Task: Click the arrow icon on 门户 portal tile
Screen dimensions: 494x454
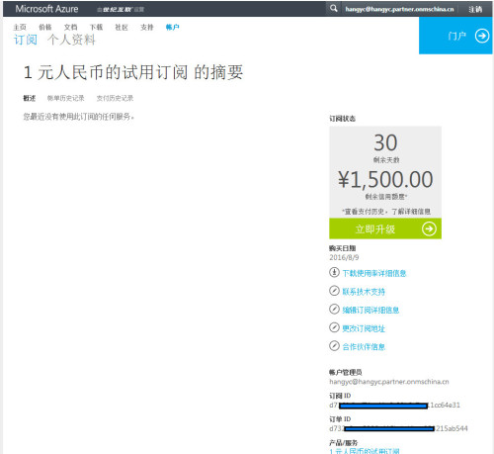Action: pyautogui.click(x=482, y=36)
